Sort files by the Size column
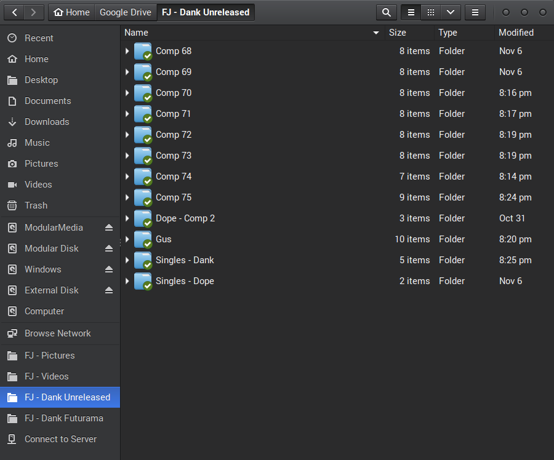This screenshot has width=554, height=460. click(398, 33)
